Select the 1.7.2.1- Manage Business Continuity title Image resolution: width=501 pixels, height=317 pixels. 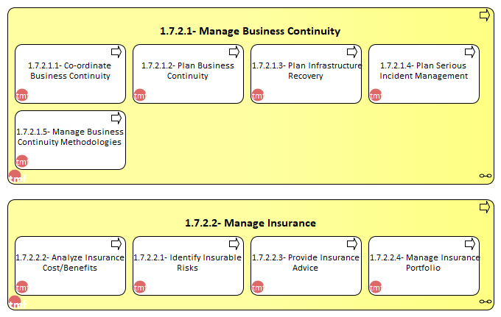click(251, 31)
